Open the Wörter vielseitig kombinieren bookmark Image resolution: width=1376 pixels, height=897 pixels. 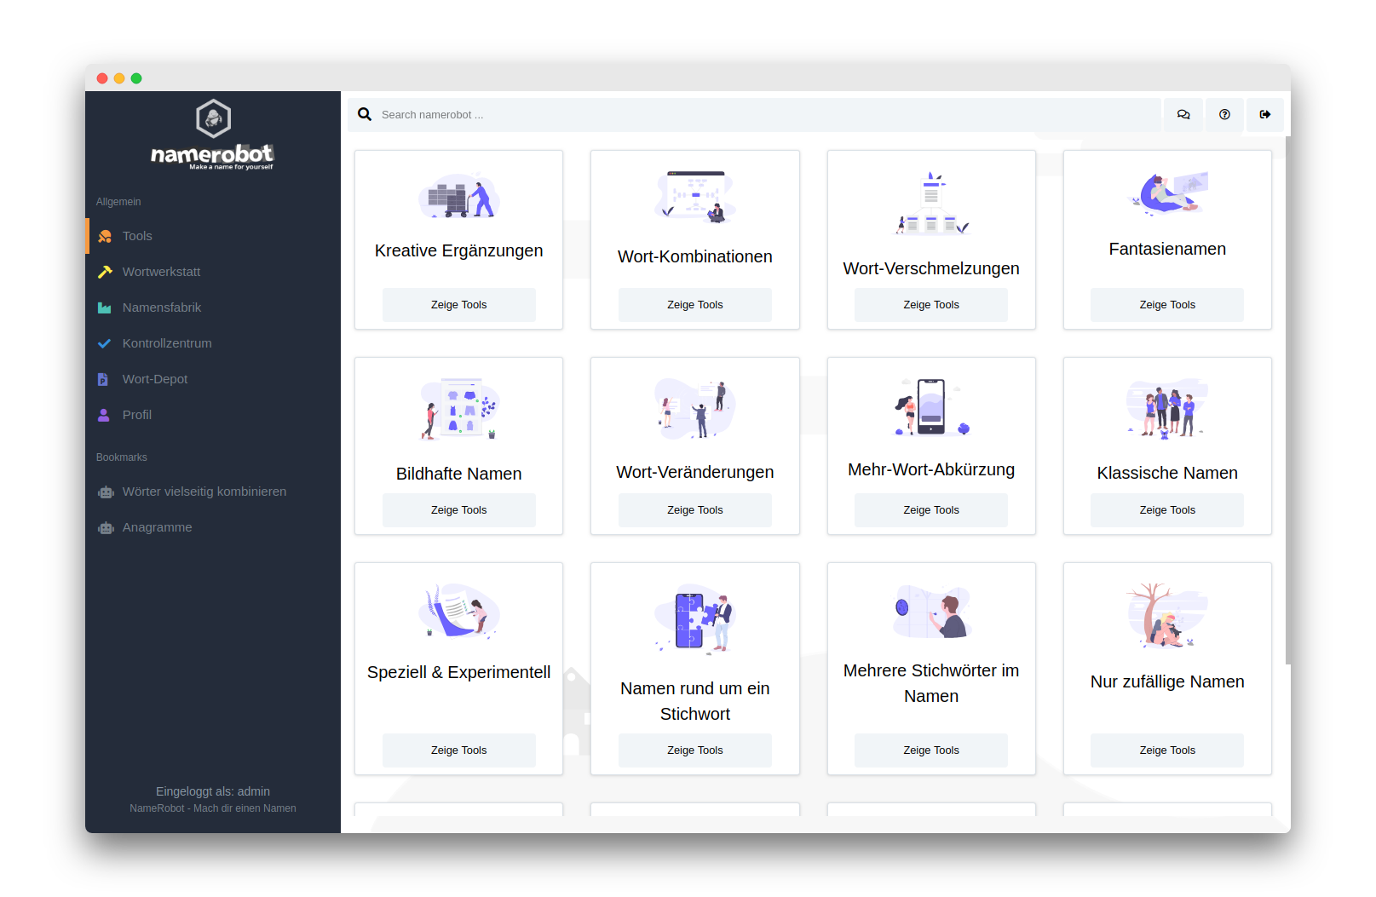coord(204,492)
